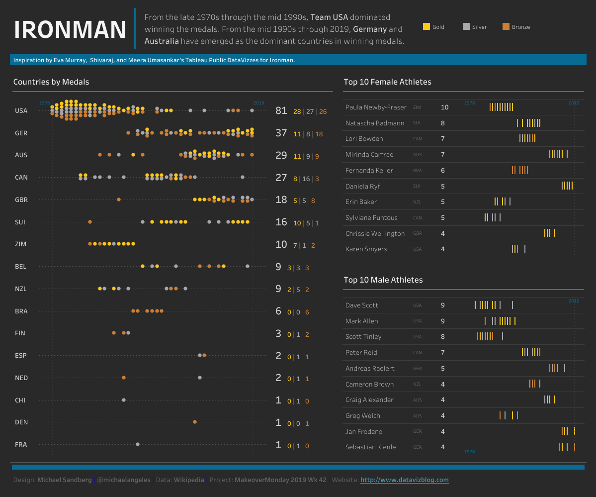Click the 1978 label on the countries timeline

(x=45, y=103)
